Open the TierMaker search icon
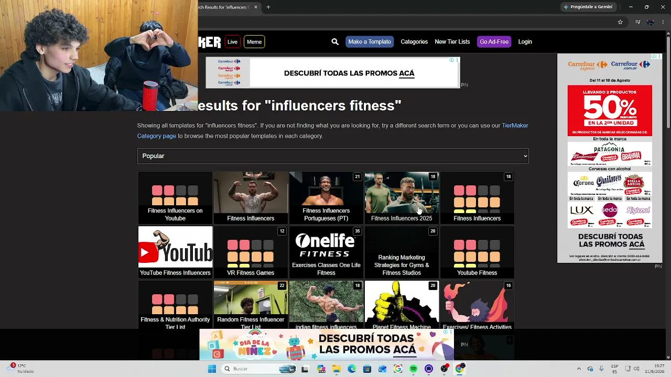 coord(335,42)
